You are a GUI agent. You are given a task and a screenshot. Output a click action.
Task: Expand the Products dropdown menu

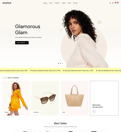click(58, 3)
